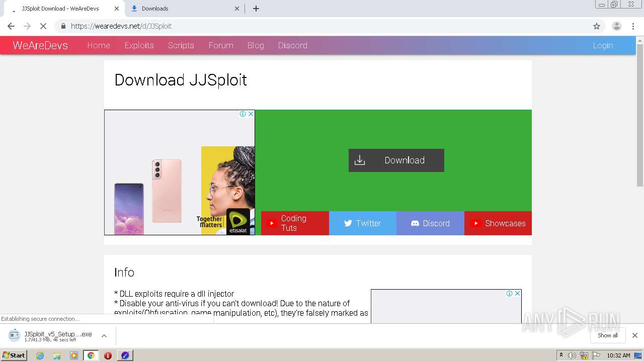Image resolution: width=644 pixels, height=362 pixels.
Task: Open Windows Explorer folder from taskbar
Action: (x=57, y=355)
